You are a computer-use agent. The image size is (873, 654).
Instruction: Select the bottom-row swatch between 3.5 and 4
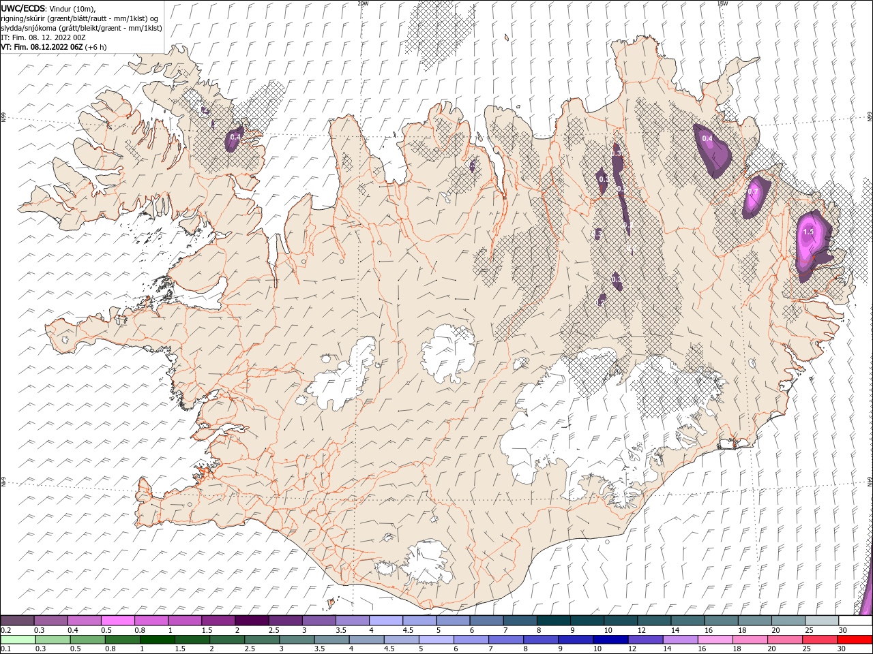point(331,640)
